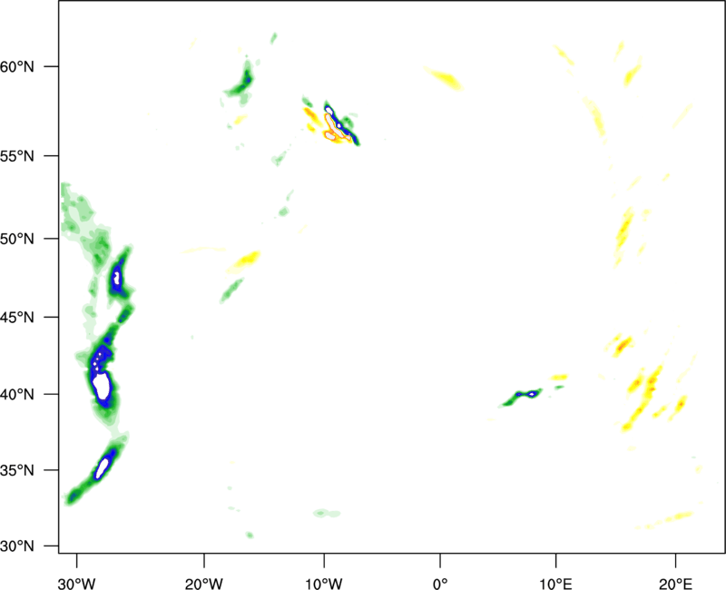Click the 0° longitude tick label

440,584
